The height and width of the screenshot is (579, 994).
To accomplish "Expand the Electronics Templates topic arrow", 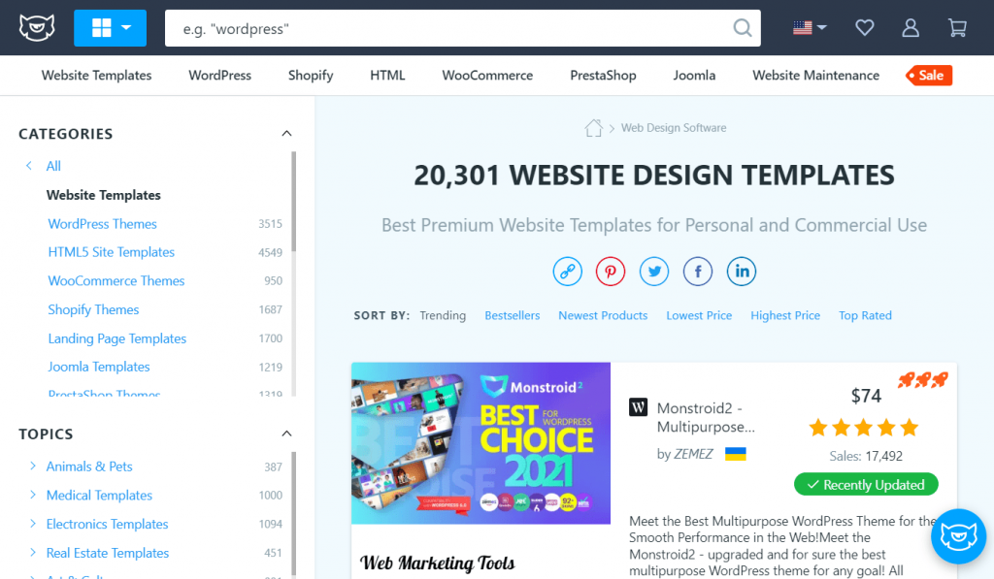I will click(x=33, y=524).
